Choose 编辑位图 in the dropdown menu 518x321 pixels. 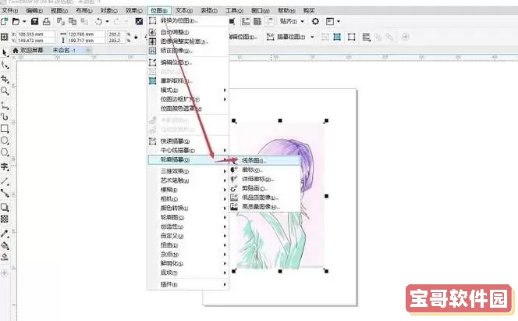188,62
